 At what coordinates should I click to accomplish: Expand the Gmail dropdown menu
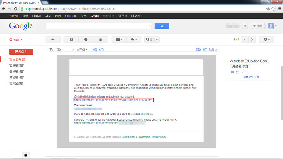tap(16, 40)
